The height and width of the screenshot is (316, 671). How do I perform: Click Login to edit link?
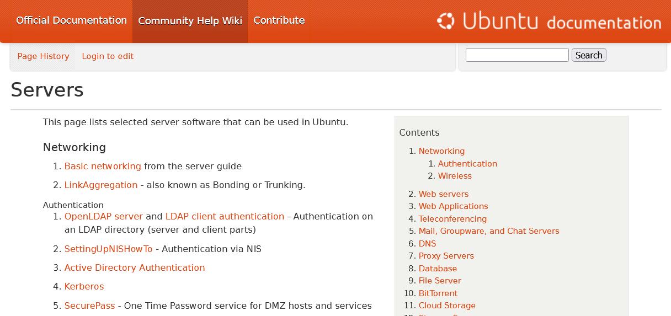(x=108, y=56)
